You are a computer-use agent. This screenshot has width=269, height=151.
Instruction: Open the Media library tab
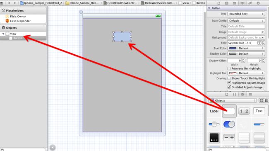coord(250,94)
